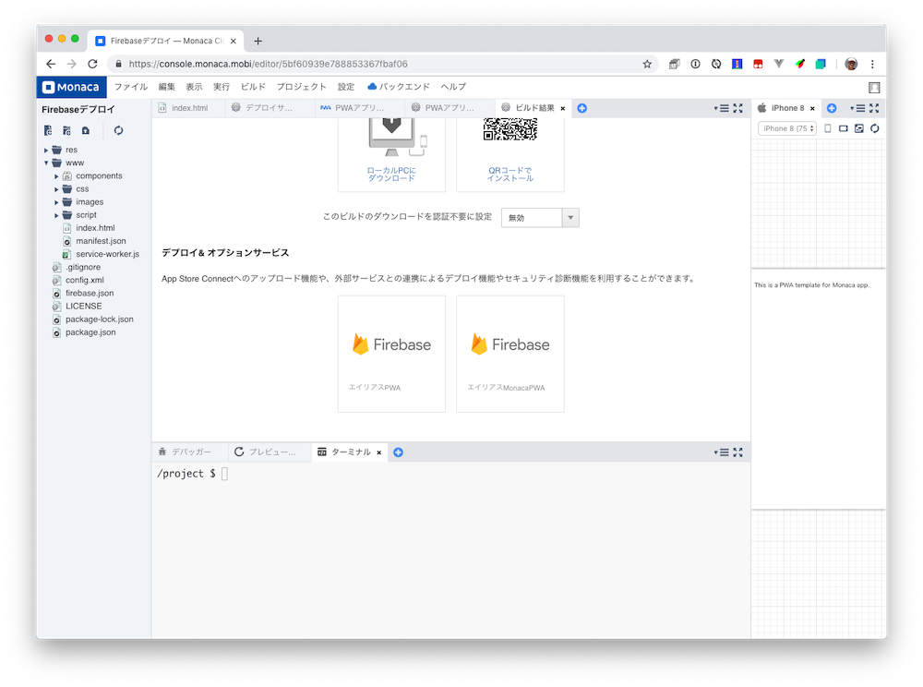This screenshot has height=687, width=923.
Task: Open the バックエンド menu
Action: (x=399, y=87)
